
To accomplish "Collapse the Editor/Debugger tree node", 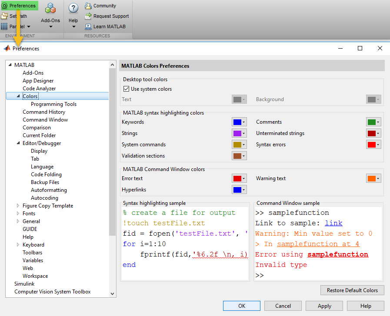I will tap(18, 143).
